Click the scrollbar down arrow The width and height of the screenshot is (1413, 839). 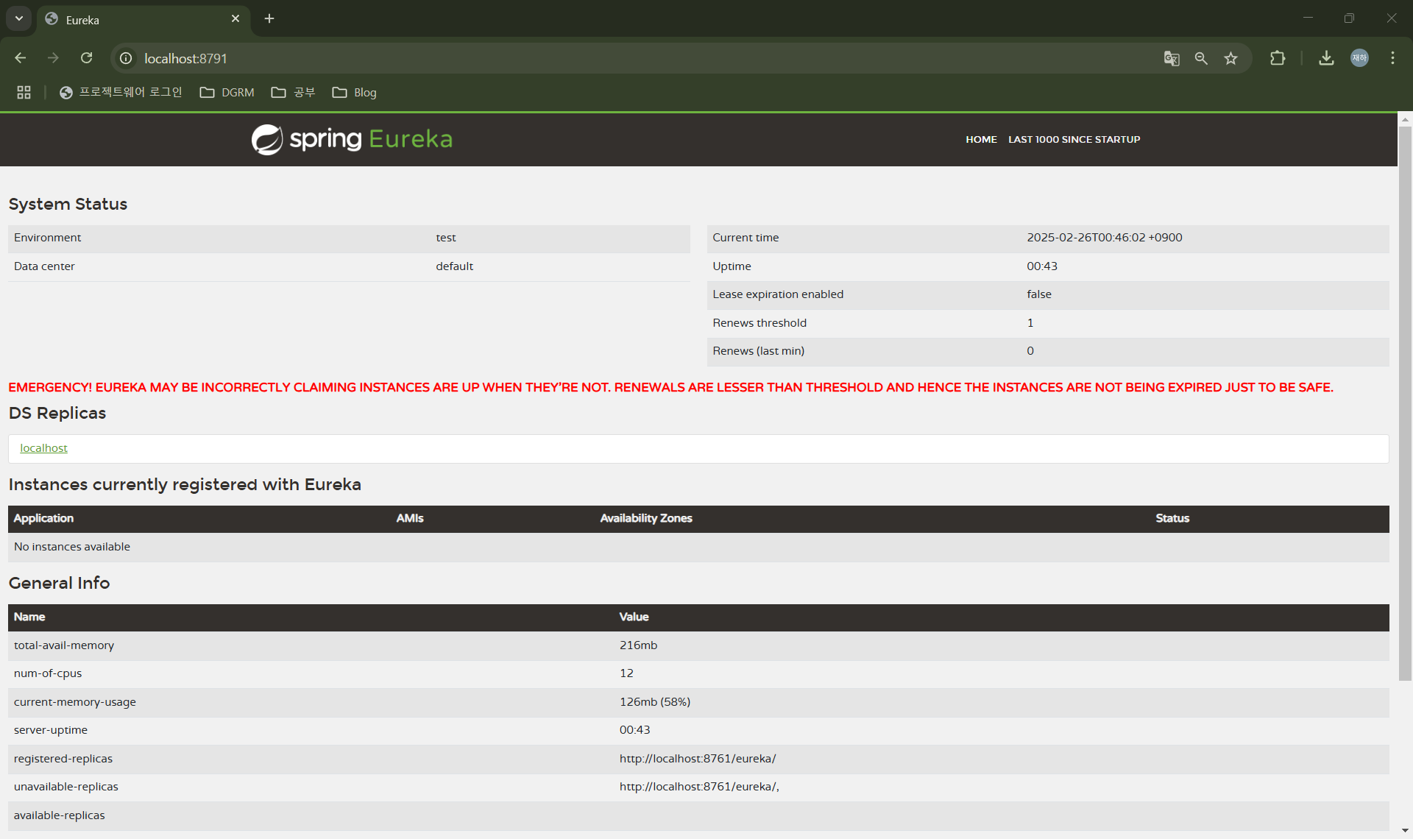(1405, 831)
